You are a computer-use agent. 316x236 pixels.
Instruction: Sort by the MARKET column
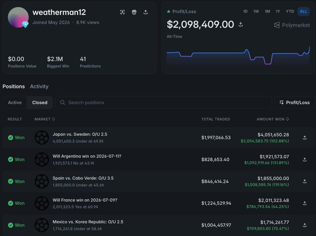pos(45,119)
